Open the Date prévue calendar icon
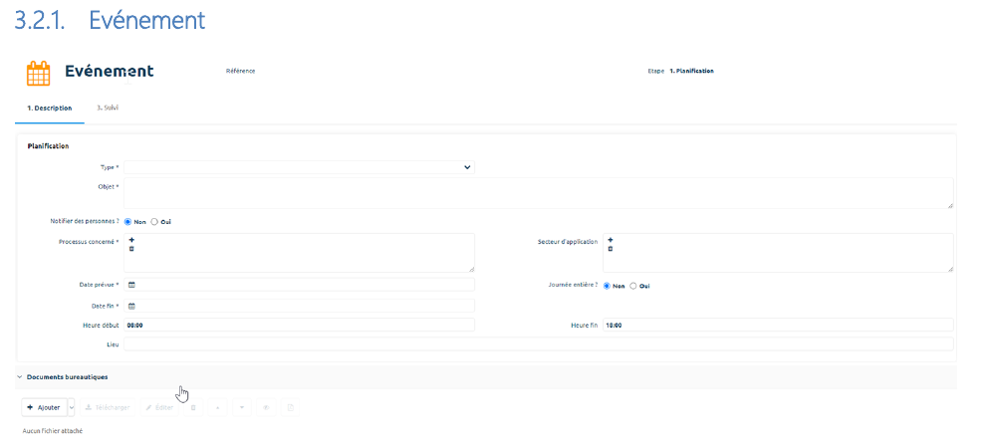 click(x=131, y=285)
